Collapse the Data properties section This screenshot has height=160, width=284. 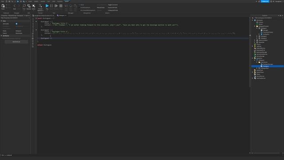(x=1, y=21)
